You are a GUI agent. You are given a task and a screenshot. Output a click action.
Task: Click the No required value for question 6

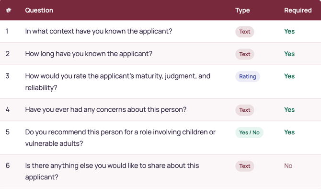pos(288,166)
